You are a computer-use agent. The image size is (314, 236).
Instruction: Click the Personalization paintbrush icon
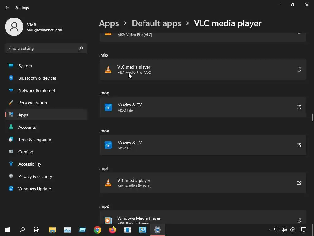(11, 103)
